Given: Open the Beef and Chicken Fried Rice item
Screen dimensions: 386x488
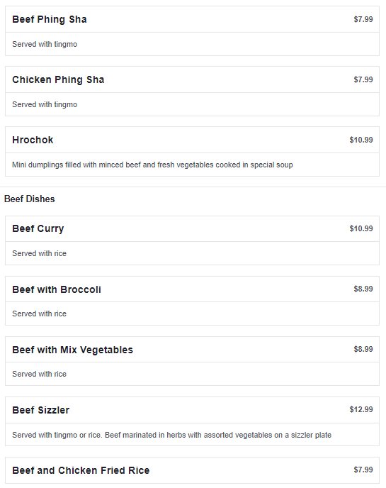Looking at the screenshot, I should (81, 470).
